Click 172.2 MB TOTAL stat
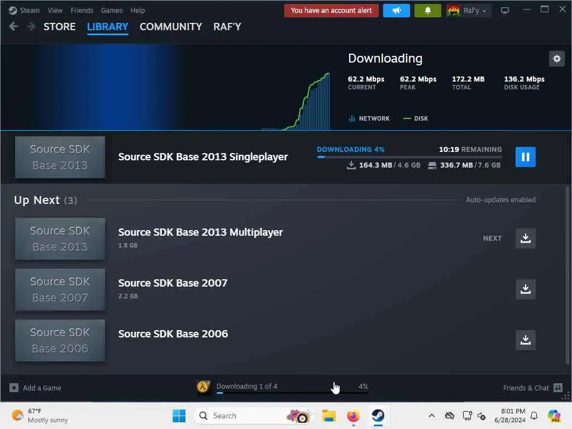The height and width of the screenshot is (429, 572). (468, 83)
